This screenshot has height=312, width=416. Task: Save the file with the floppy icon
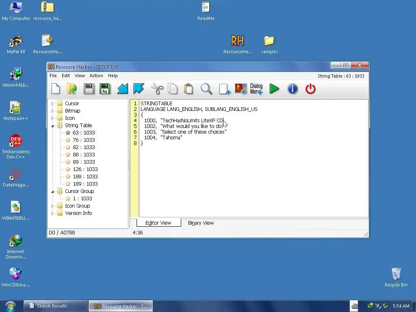(89, 89)
